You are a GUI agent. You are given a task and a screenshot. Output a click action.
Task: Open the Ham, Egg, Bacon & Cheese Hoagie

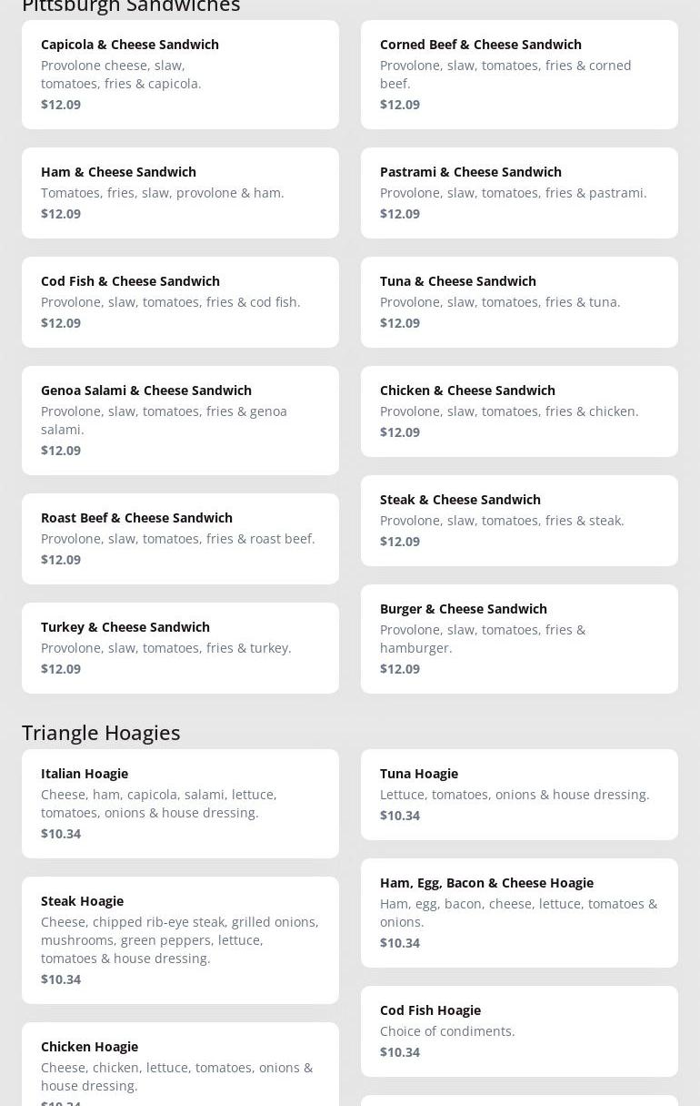(519, 912)
